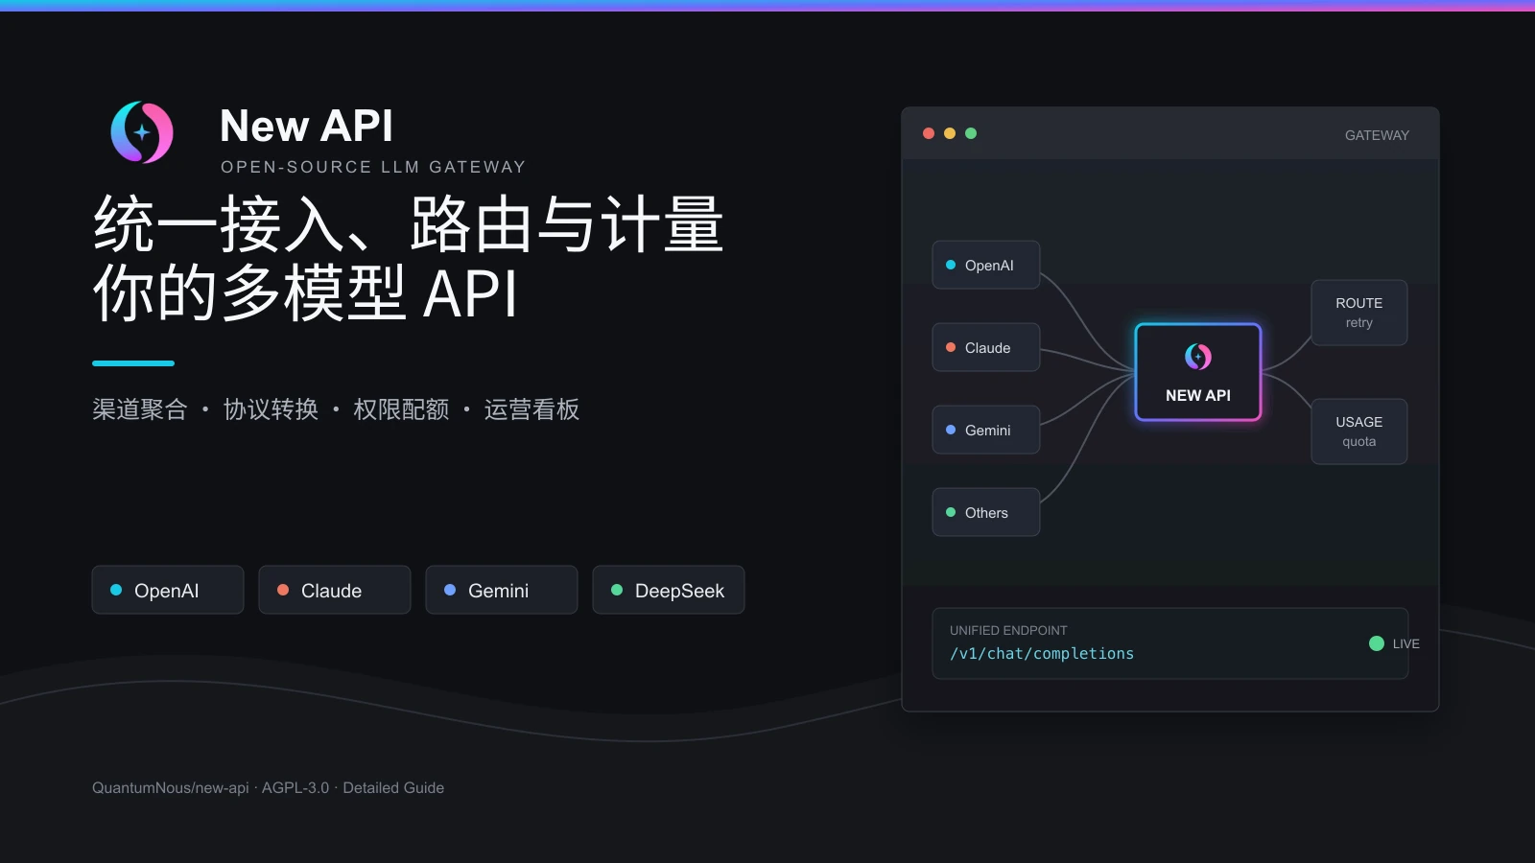
Task: Click the 权限配额 feature text
Action: coord(401,409)
